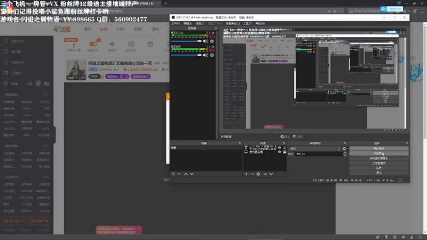The height and width of the screenshot is (240, 427).
Task: Open source properties gear in Sources toolbar
Action: pyautogui.click(x=258, y=174)
